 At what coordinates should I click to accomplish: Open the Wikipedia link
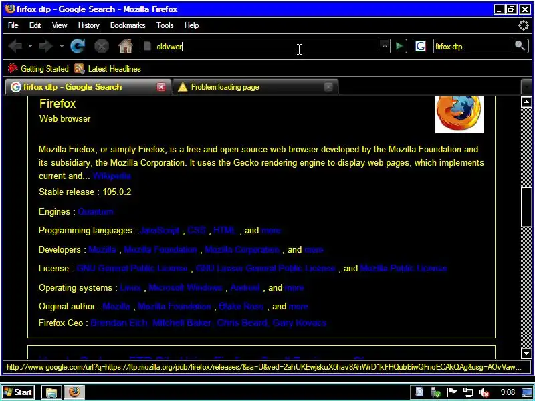coord(112,176)
